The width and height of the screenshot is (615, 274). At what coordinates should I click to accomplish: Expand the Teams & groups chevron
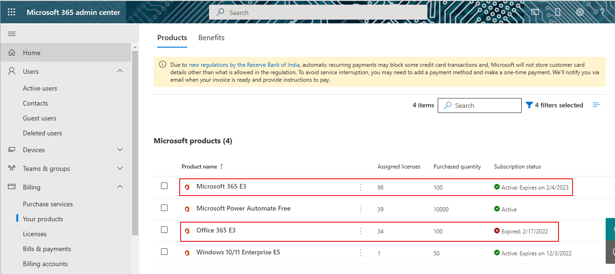120,169
